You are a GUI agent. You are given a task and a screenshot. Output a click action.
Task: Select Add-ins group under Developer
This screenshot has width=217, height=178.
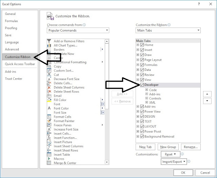pos(155,94)
